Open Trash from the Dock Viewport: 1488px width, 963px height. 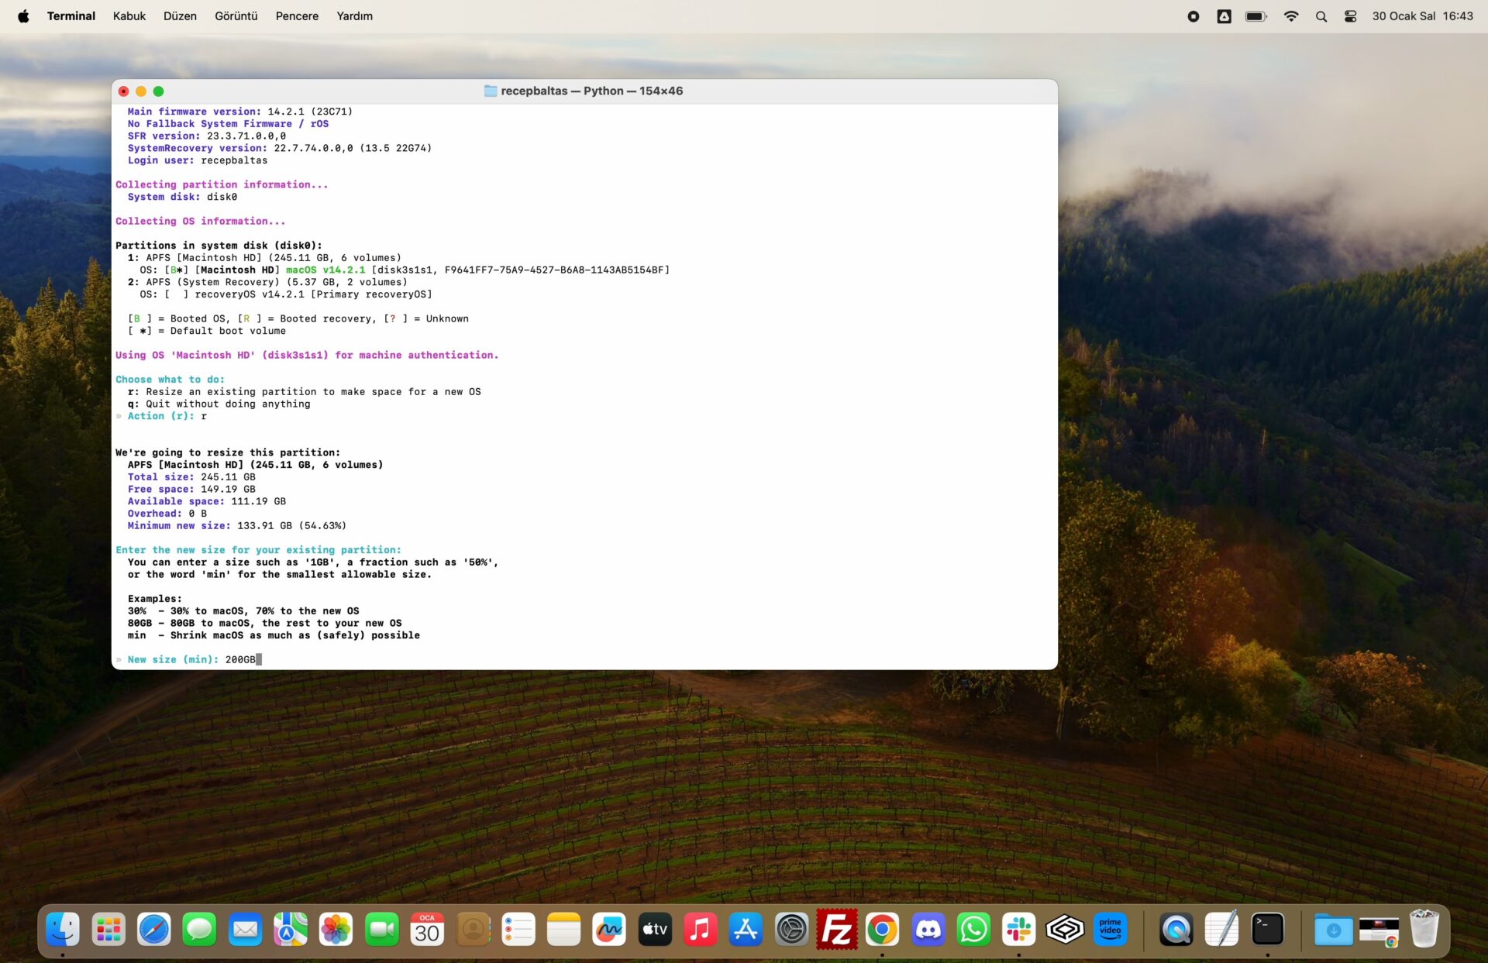pos(1425,929)
